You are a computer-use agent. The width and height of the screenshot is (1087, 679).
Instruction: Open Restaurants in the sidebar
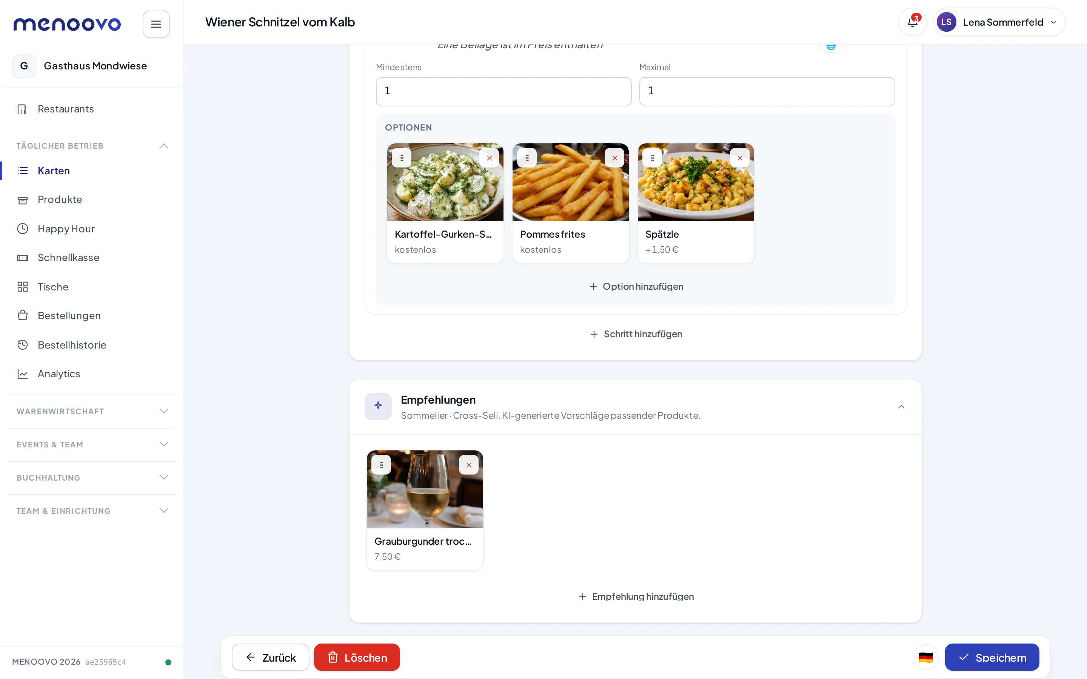pos(92,109)
